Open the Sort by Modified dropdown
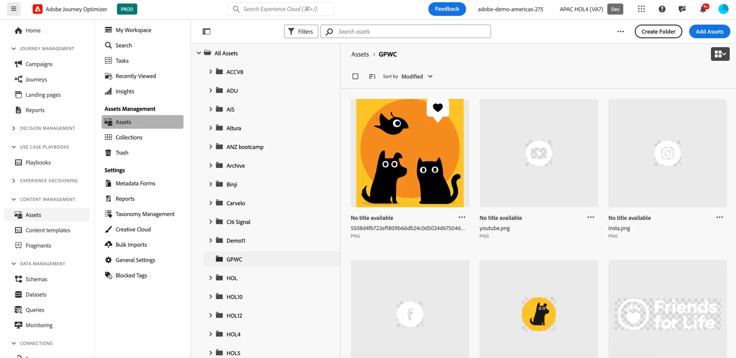Image resolution: width=736 pixels, height=358 pixels. click(417, 76)
